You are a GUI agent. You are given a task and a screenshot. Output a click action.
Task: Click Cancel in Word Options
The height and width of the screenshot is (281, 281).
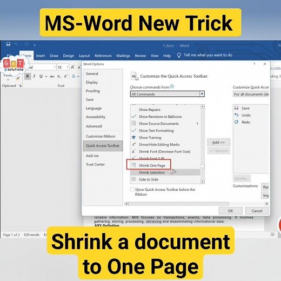coord(257,211)
